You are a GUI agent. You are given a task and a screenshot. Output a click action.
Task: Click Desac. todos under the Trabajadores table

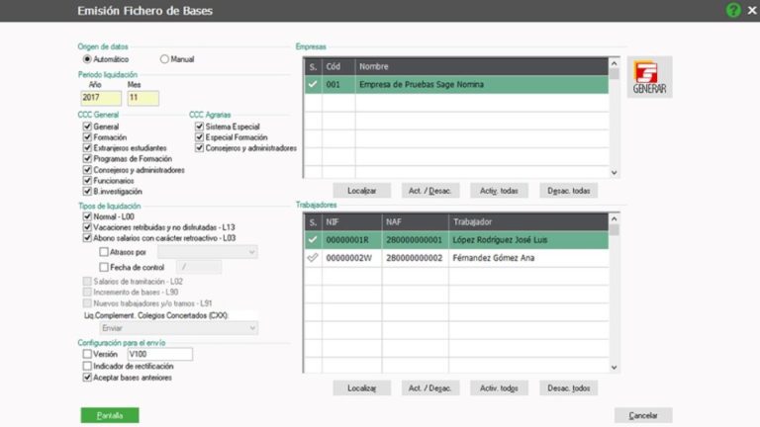click(x=568, y=388)
